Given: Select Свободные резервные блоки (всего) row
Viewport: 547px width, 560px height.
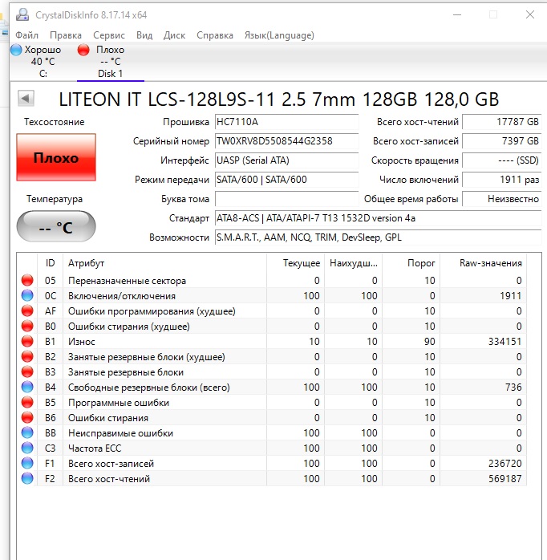Looking at the screenshot, I should (x=272, y=388).
